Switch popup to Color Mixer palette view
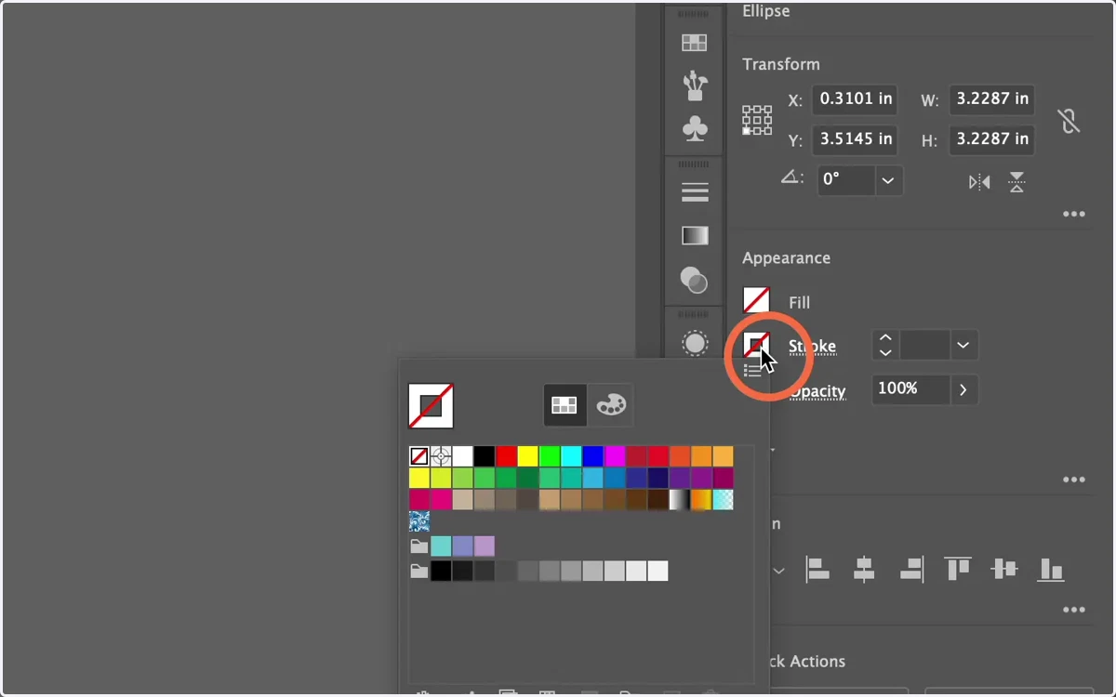Image resolution: width=1116 pixels, height=697 pixels. 611,404
